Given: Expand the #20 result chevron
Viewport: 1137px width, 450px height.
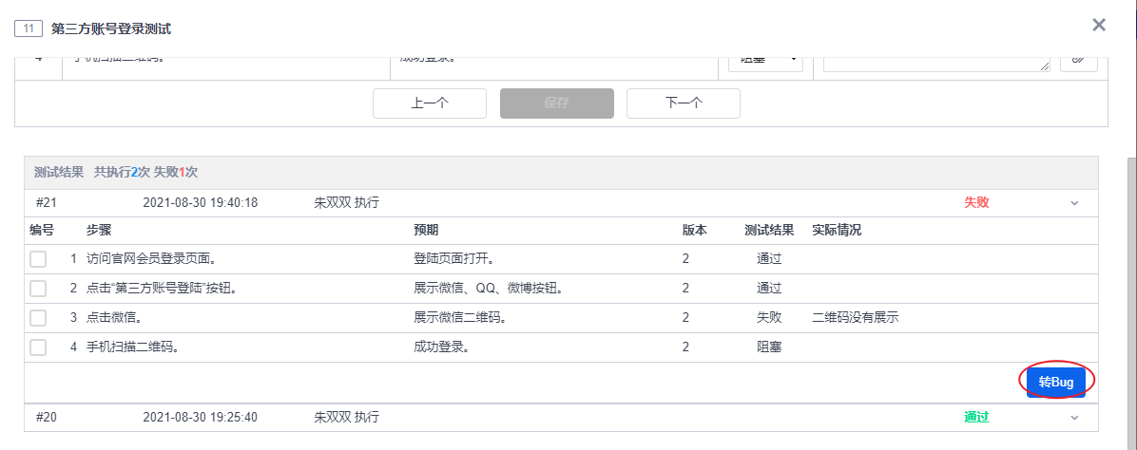Looking at the screenshot, I should [x=1075, y=418].
